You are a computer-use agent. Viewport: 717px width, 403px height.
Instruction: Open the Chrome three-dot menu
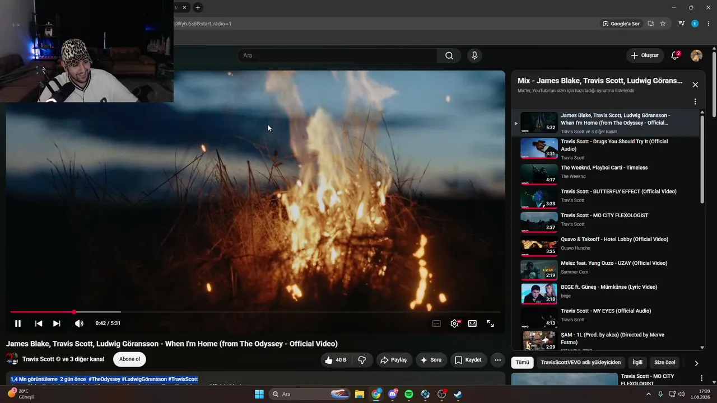(x=708, y=24)
